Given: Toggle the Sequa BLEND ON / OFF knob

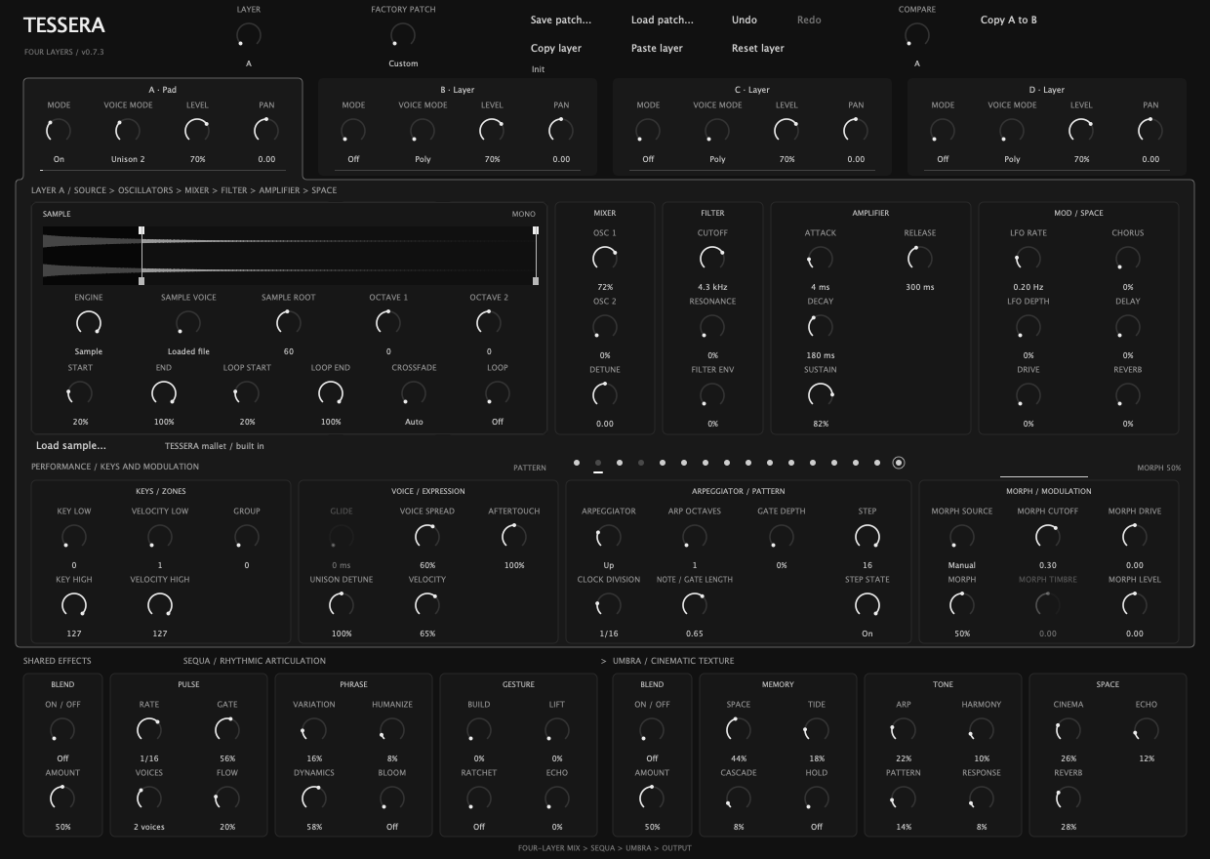Looking at the screenshot, I should (62, 730).
